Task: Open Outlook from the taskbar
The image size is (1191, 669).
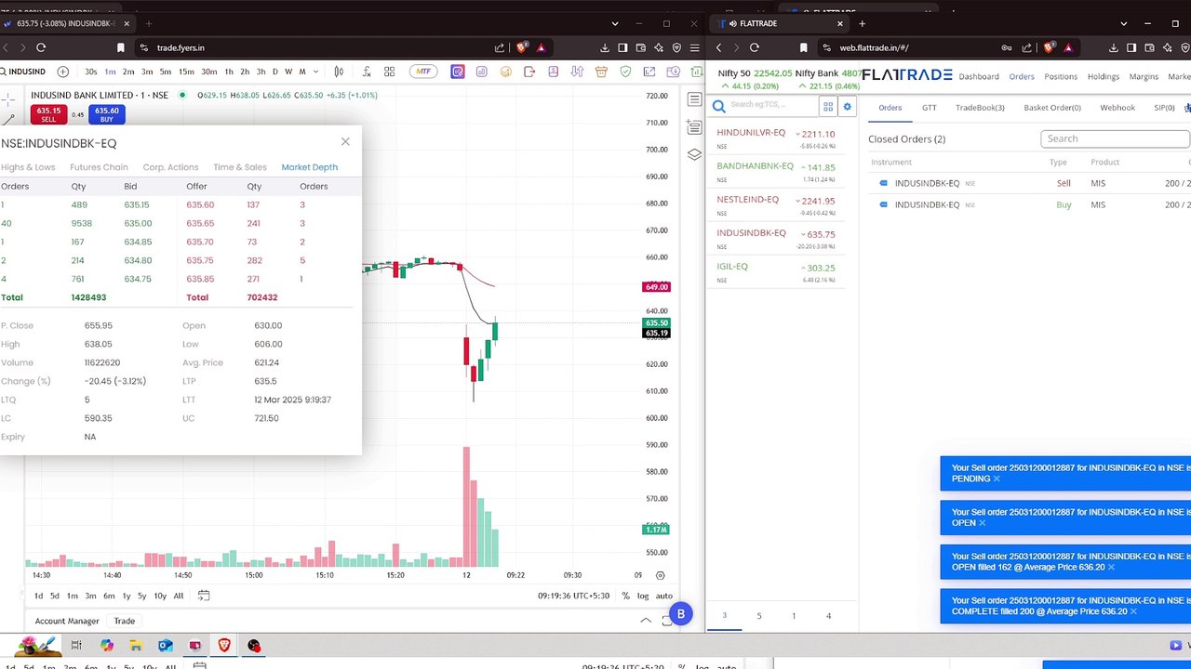Action: click(x=166, y=646)
